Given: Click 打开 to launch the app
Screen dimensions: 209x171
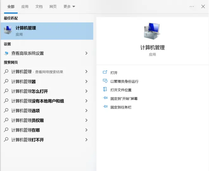Looking at the screenshot, I should 114,73.
